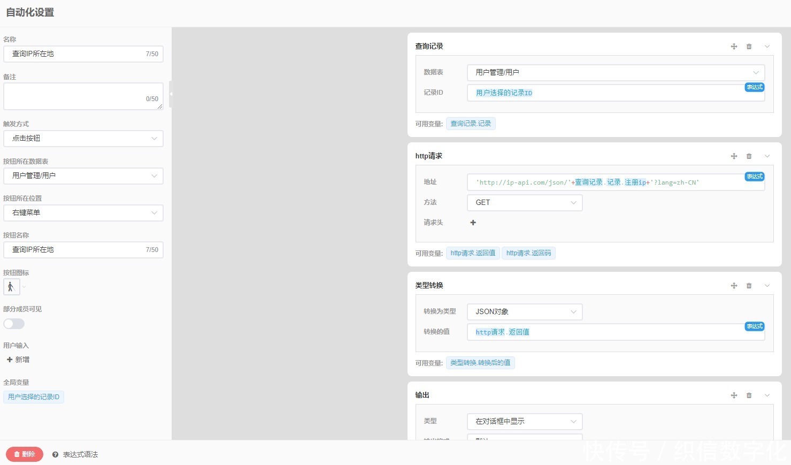Toggle 部分成员可见 switch

click(x=14, y=324)
